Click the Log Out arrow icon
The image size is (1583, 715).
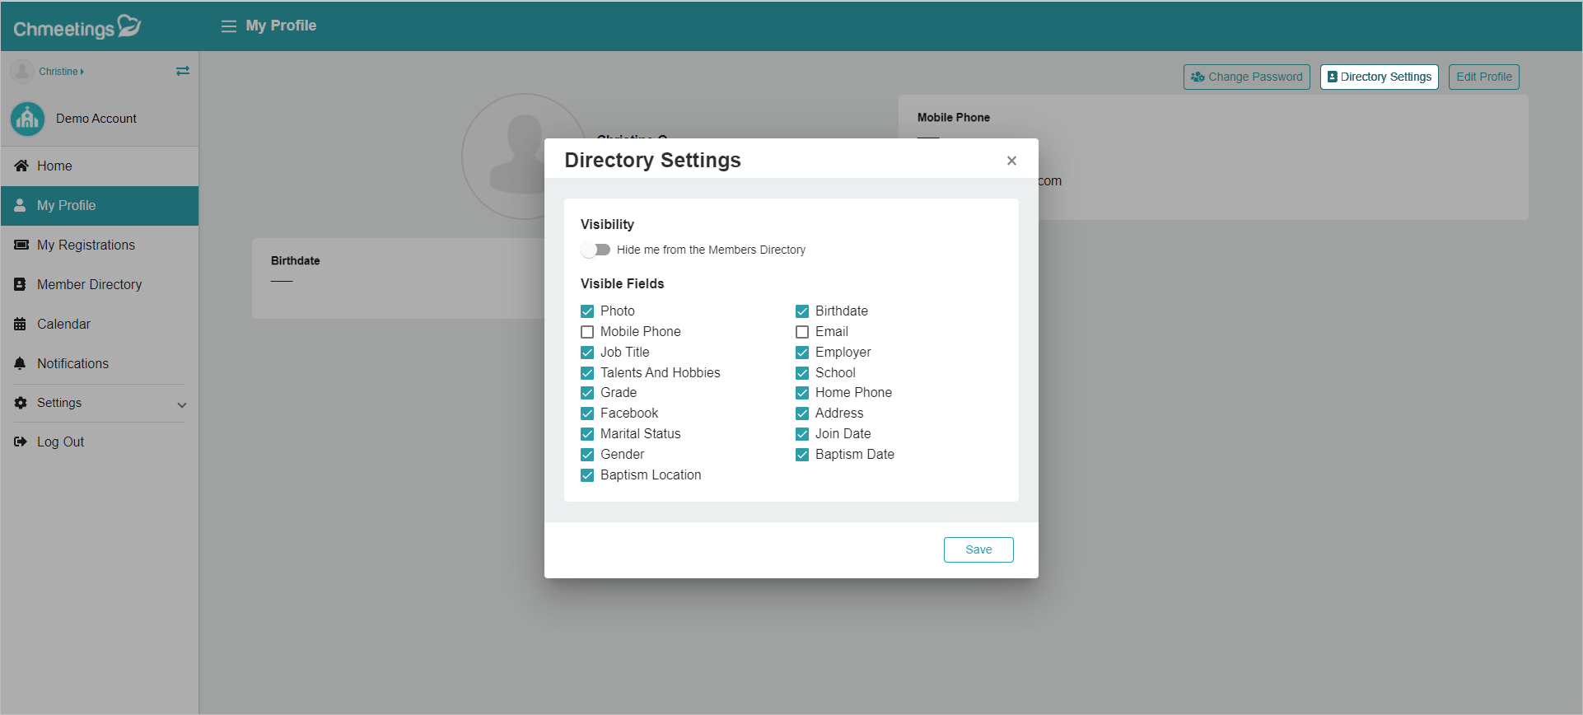tap(21, 442)
